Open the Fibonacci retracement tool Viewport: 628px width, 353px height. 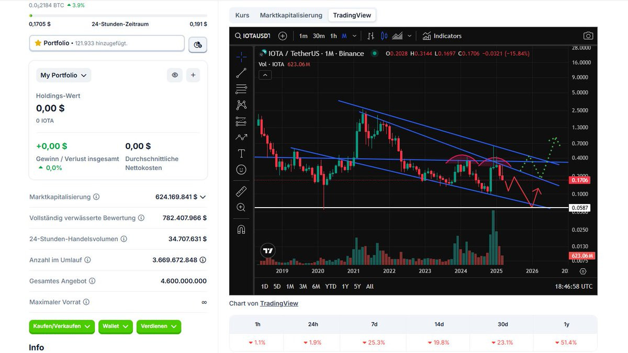point(241,89)
